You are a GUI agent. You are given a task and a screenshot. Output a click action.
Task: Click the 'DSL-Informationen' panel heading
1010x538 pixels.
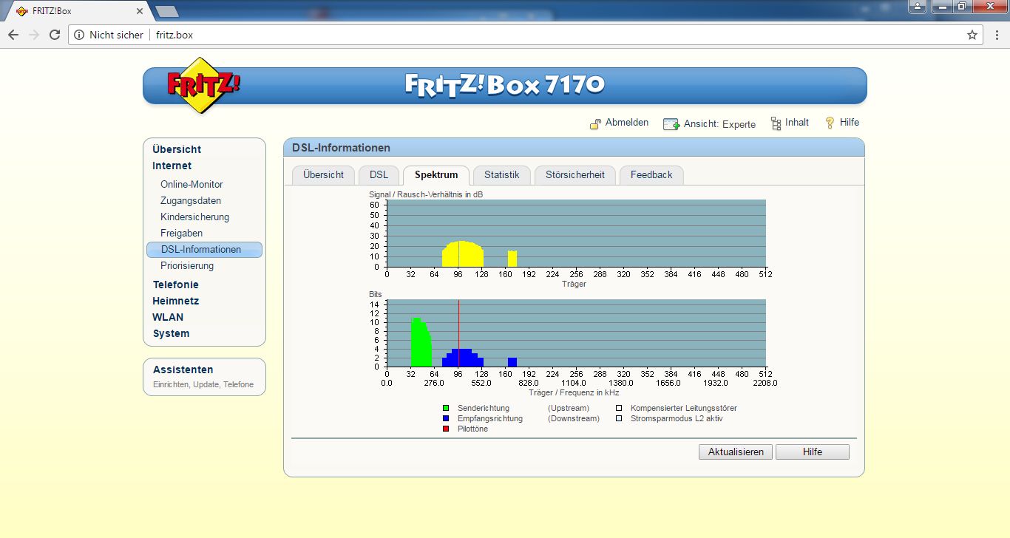coord(341,148)
